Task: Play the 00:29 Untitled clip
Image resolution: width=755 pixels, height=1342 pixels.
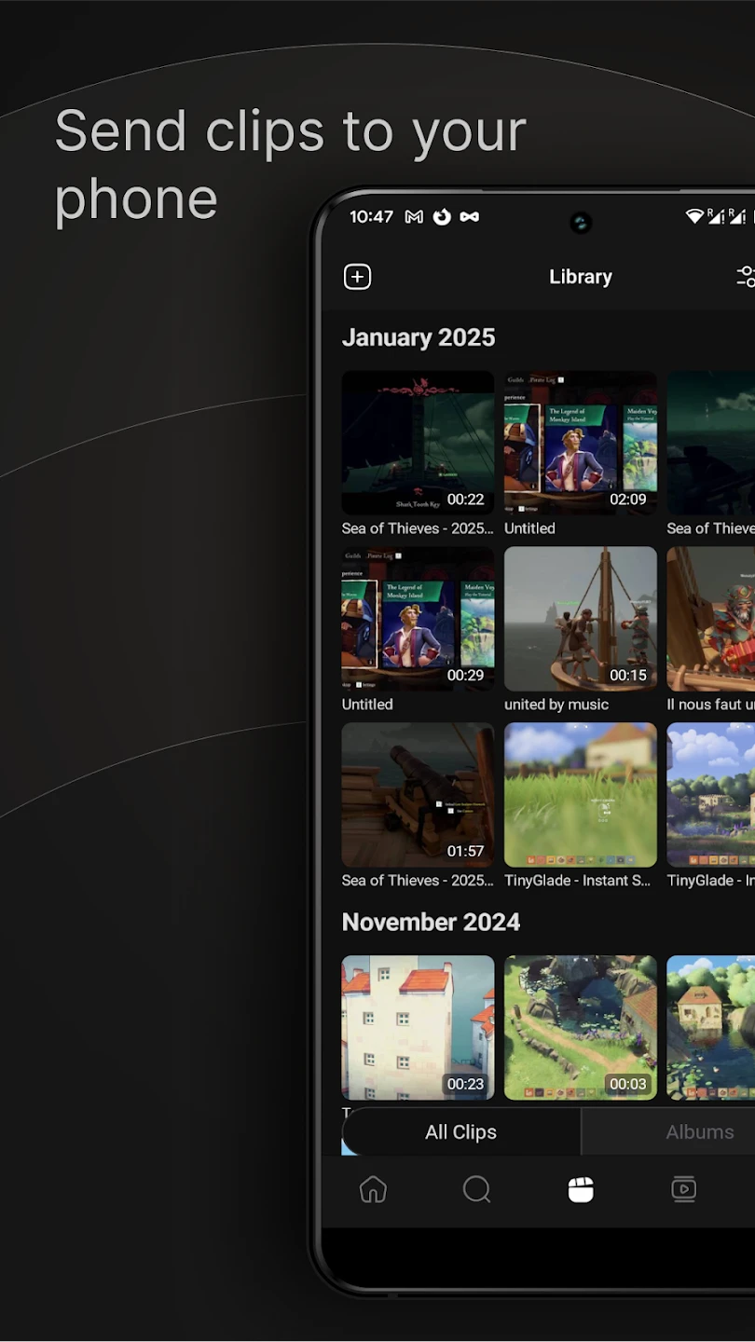Action: tap(418, 619)
